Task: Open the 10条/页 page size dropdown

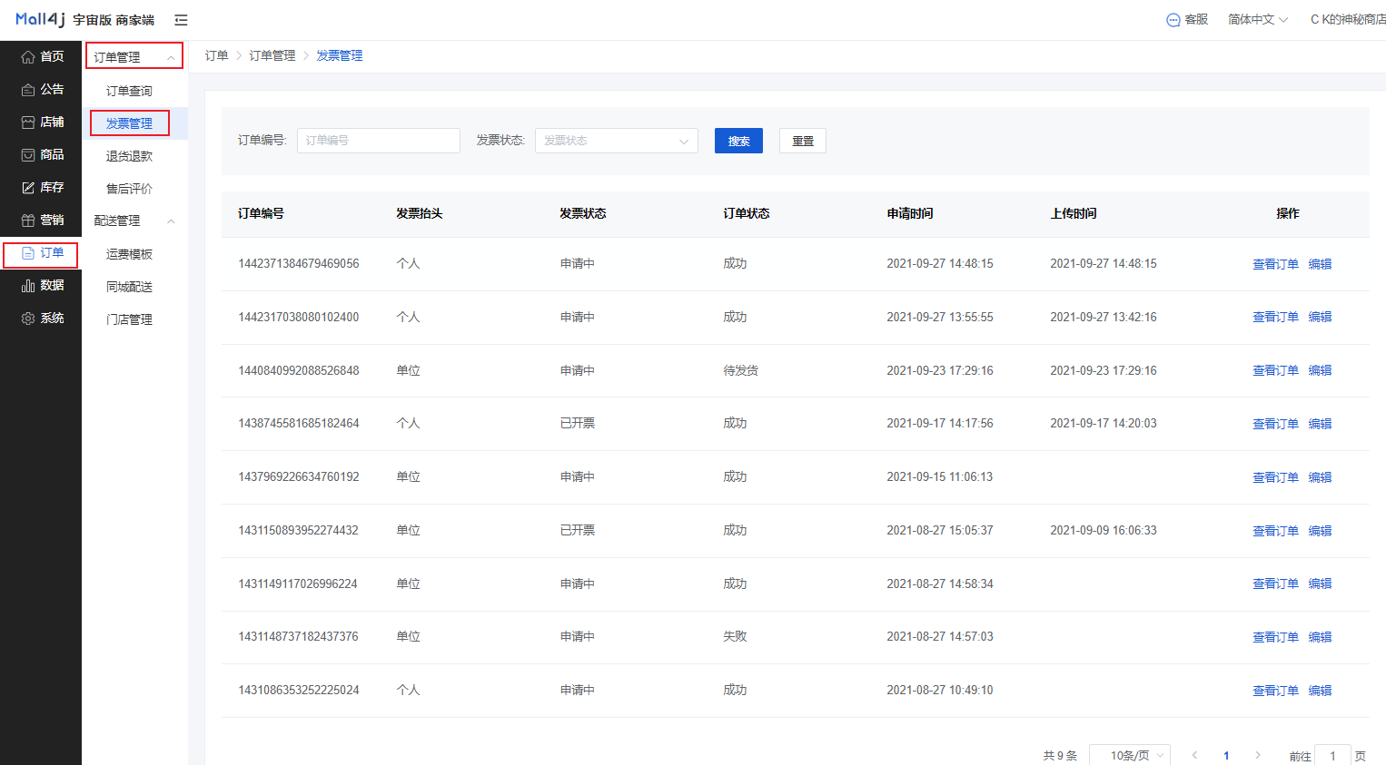Action: tap(1129, 755)
